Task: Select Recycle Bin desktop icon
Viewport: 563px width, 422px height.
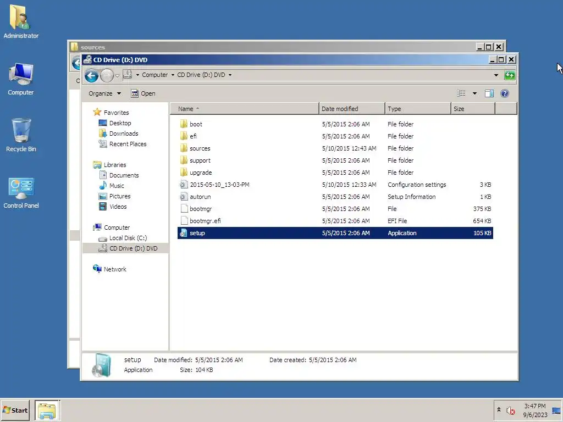Action: click(x=21, y=135)
